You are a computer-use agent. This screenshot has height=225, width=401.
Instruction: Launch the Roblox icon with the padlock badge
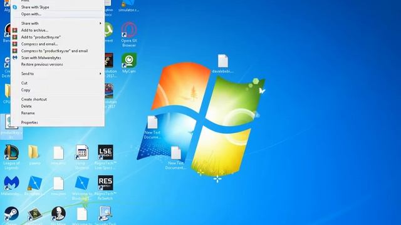34,185
